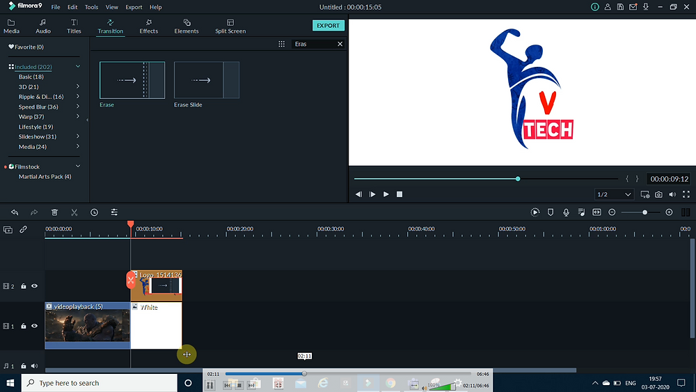Clear the Eras search text
This screenshot has width=696, height=392.
click(340, 44)
